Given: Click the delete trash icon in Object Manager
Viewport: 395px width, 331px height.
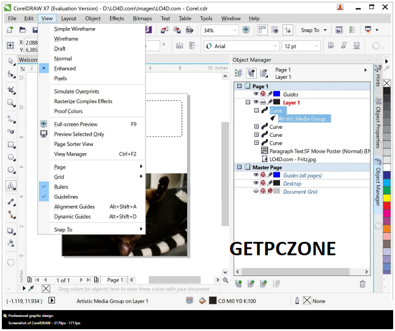Looking at the screenshot, I should click(x=362, y=284).
